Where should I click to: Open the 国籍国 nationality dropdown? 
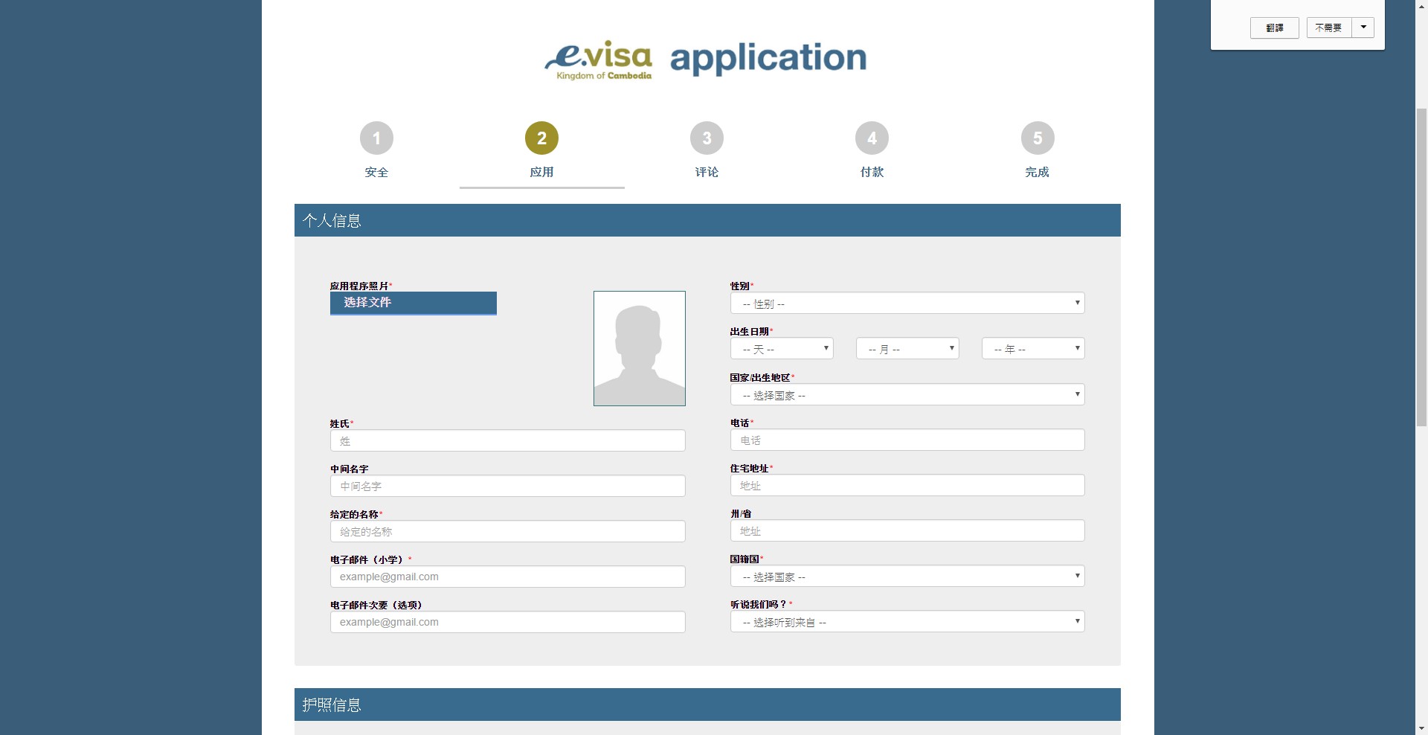[907, 577]
